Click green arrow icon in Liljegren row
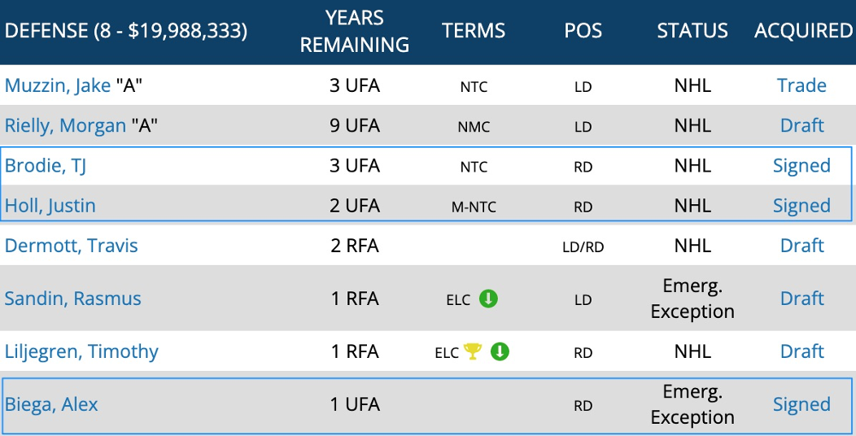This screenshot has width=856, height=436. 500,351
